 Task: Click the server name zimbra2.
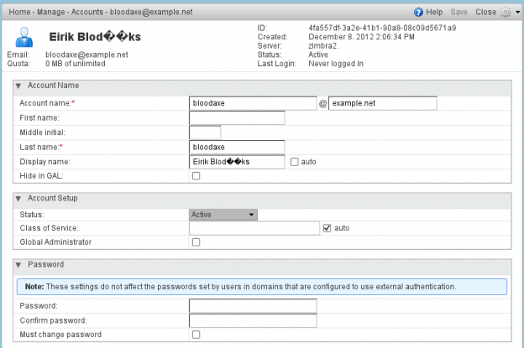[323, 46]
